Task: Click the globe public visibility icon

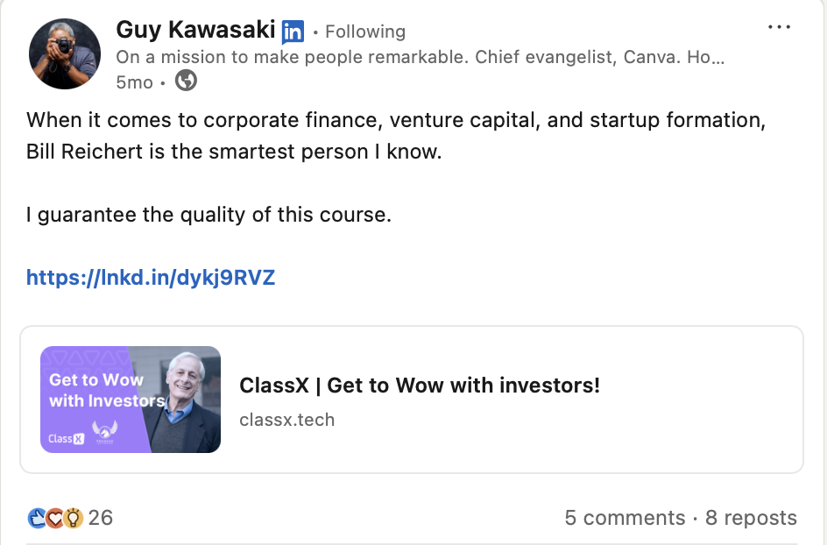Action: (x=186, y=81)
